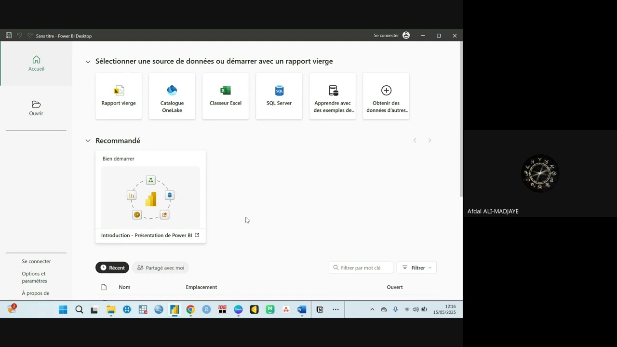Image resolution: width=617 pixels, height=347 pixels.
Task: Open the clock and date in taskbar
Action: (x=444, y=309)
